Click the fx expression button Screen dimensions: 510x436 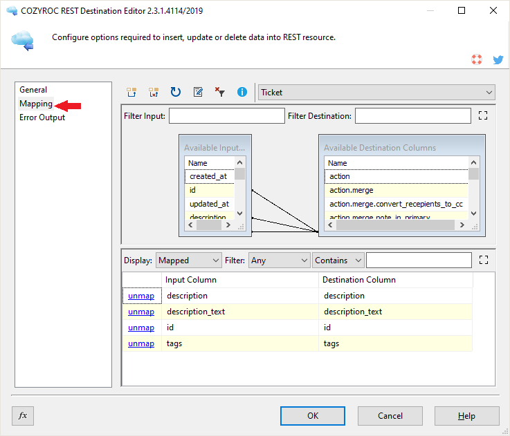coord(23,415)
